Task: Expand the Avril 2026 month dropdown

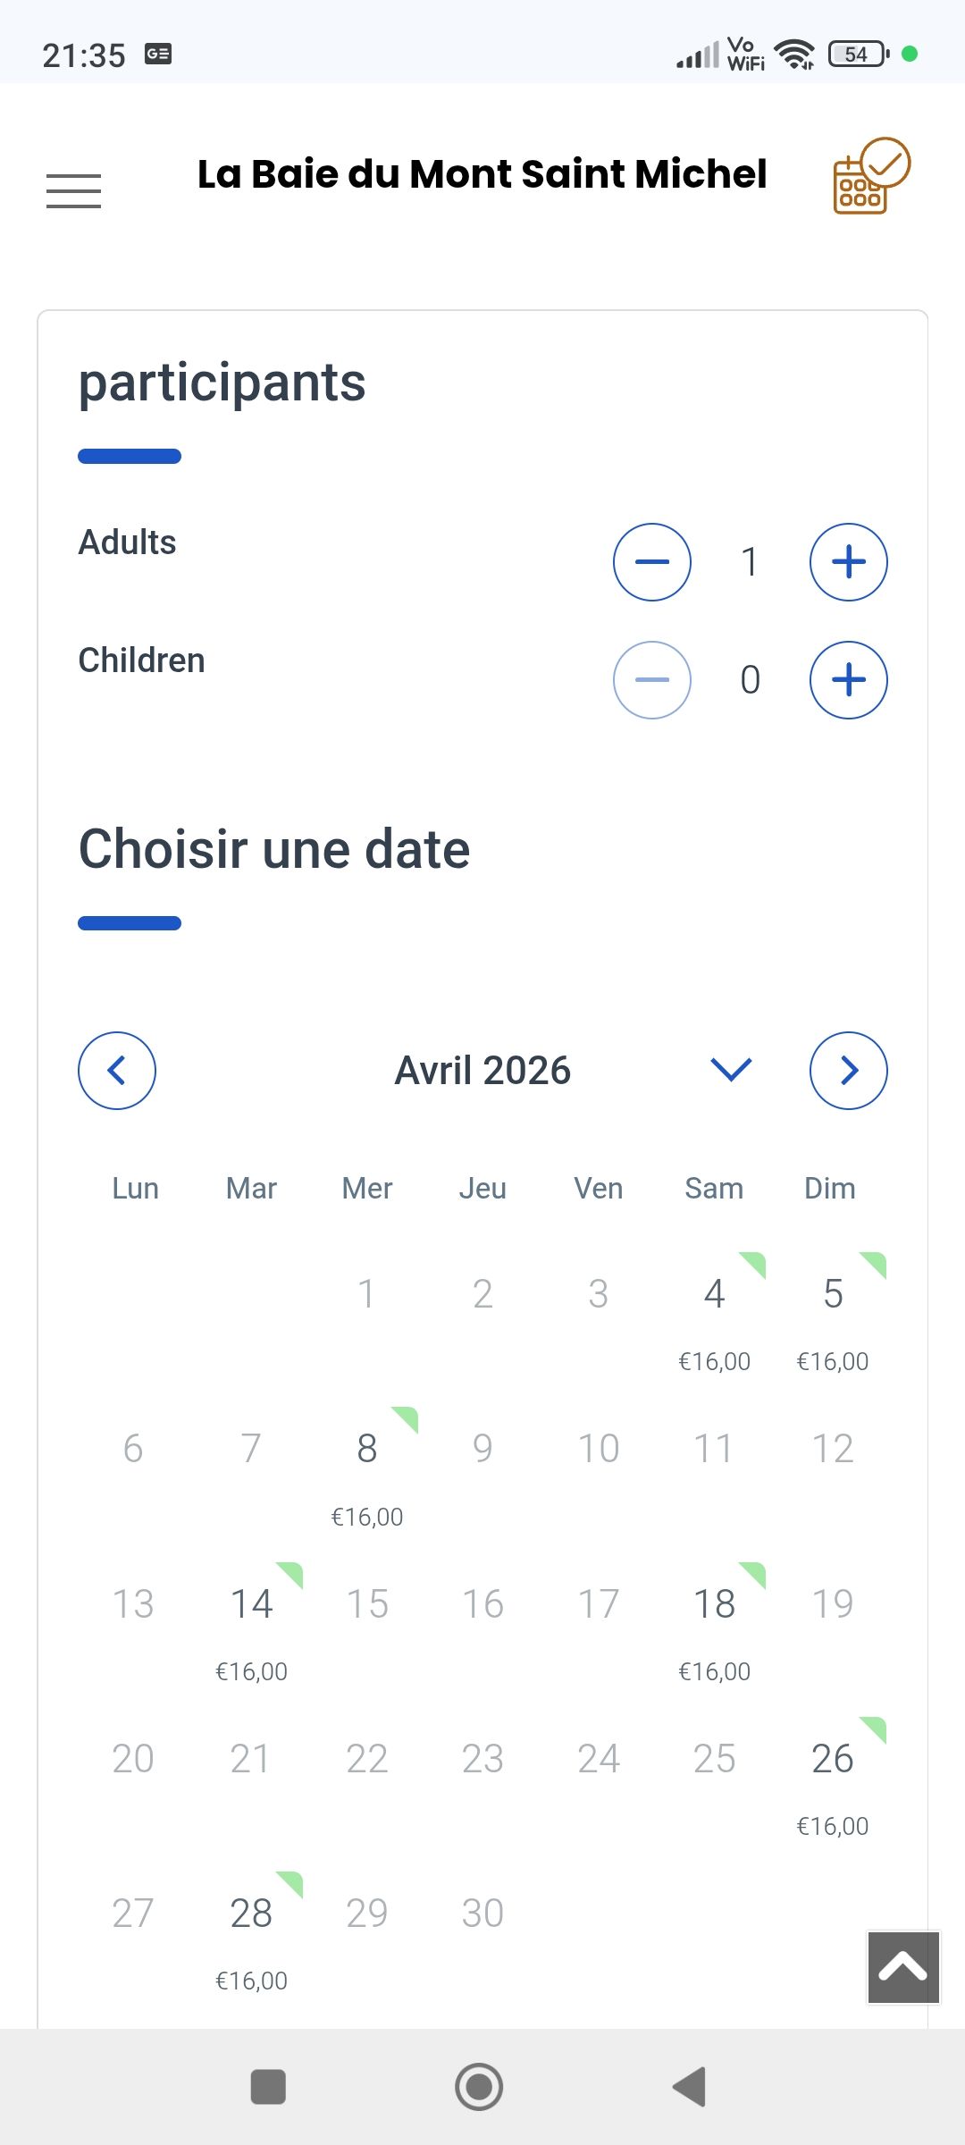Action: tap(731, 1070)
